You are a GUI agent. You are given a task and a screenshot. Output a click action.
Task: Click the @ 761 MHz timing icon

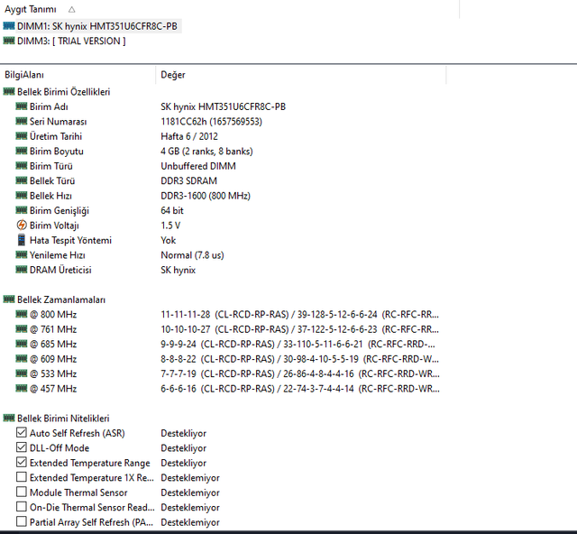pyautogui.click(x=22, y=329)
